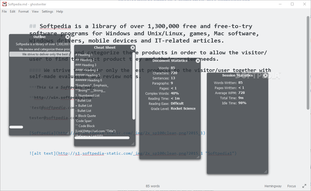
Task: Click the '[Softpedia](http://s1...' link line in editor
Action: coord(117,133)
